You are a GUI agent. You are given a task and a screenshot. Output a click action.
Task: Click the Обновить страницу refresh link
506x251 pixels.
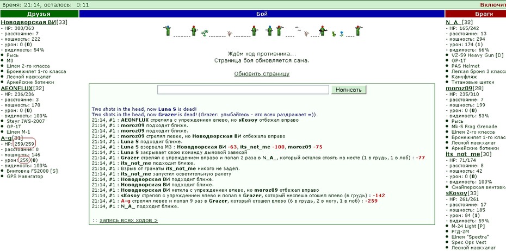coord(262,74)
